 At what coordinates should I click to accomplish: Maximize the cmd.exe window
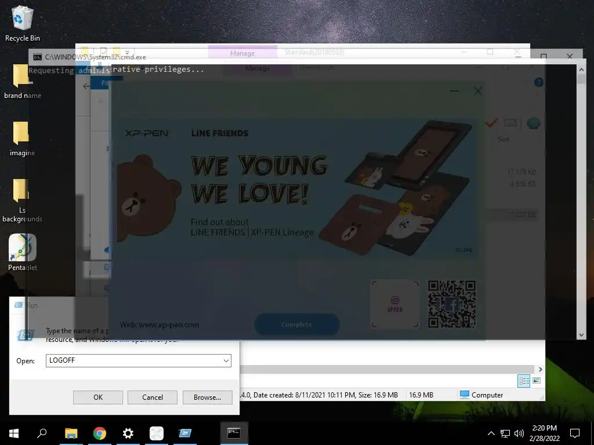coord(544,56)
